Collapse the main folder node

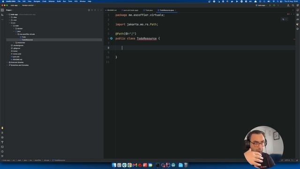(x=12, y=26)
